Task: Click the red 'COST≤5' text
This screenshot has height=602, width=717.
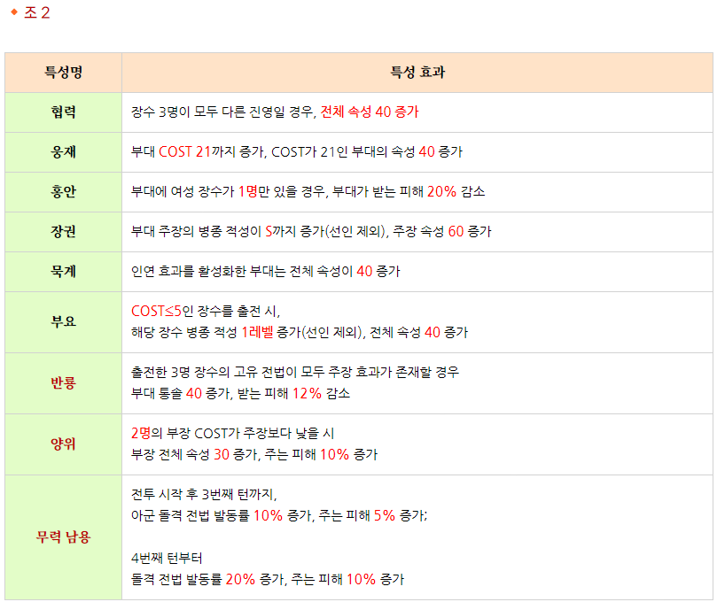Action: tap(156, 311)
